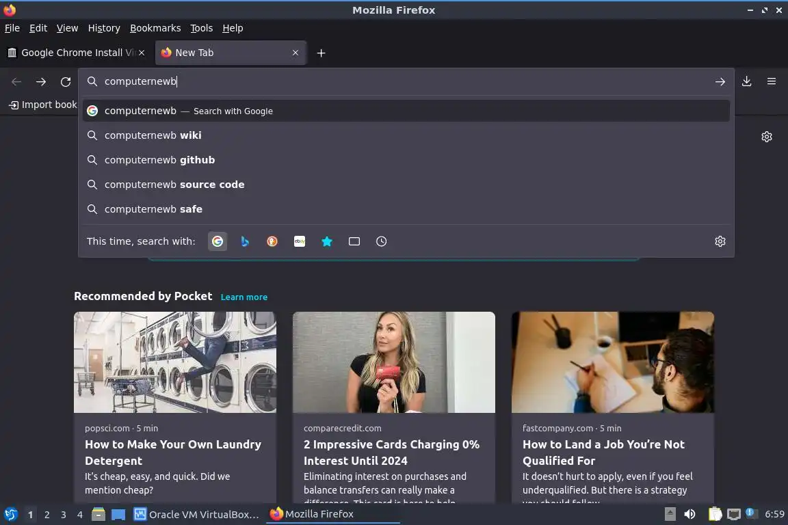Viewport: 788px width, 525px height.
Task: Click Import bookmarks button
Action: click(44, 105)
